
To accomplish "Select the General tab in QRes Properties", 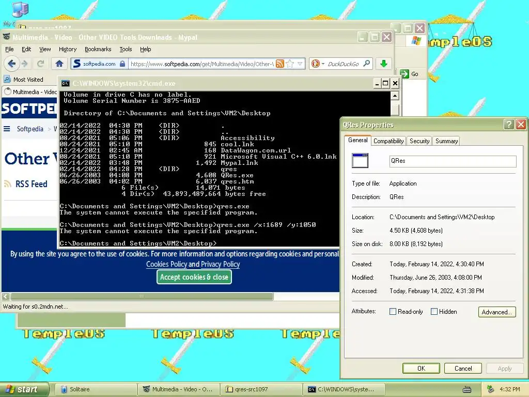I will coord(357,140).
